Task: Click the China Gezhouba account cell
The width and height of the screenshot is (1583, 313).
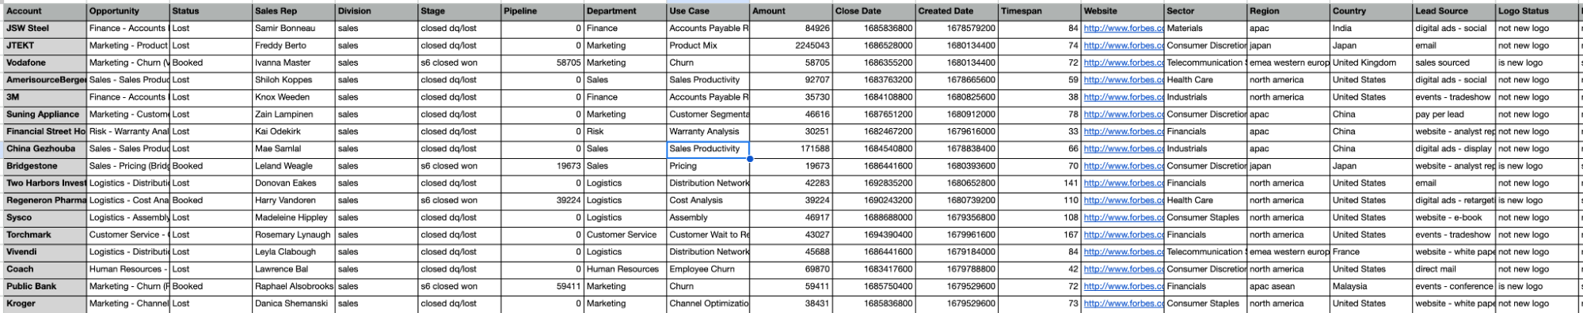Action: [x=44, y=149]
